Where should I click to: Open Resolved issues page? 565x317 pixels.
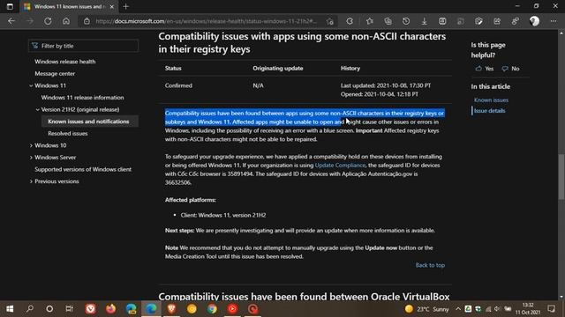click(68, 133)
